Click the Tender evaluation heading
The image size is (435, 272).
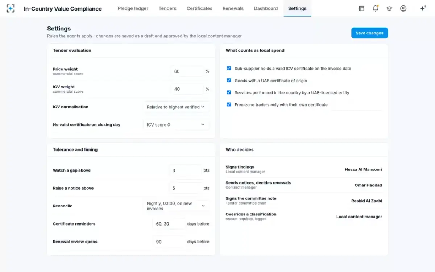(72, 50)
